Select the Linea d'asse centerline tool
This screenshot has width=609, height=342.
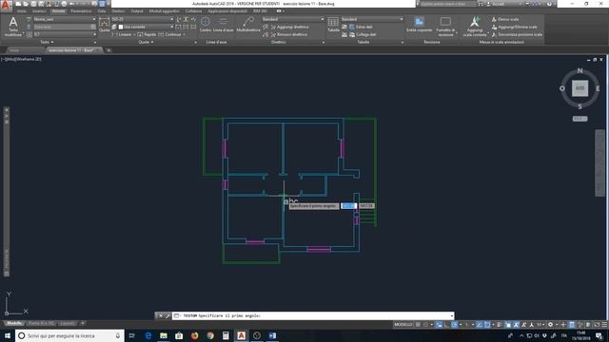[x=224, y=25]
